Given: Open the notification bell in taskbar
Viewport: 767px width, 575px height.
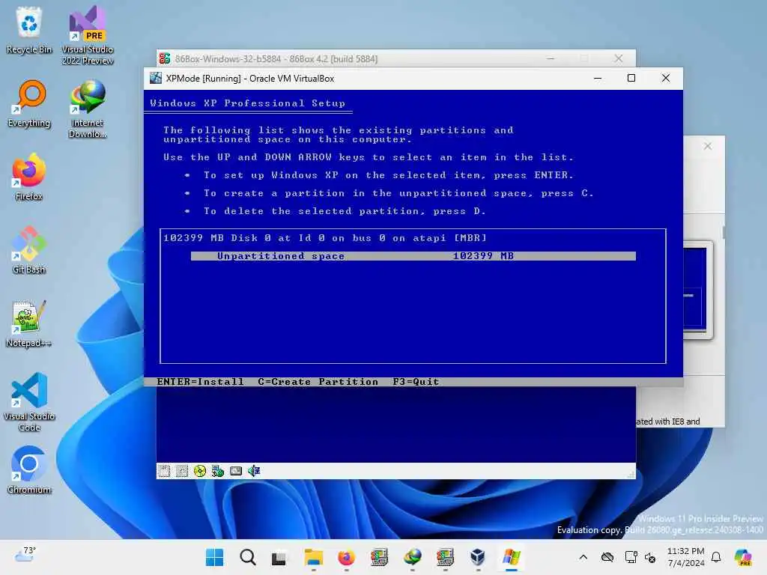Looking at the screenshot, I should 716,557.
